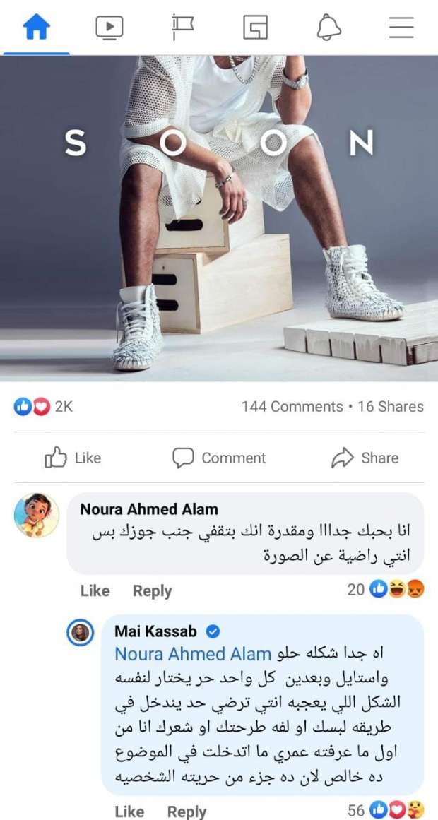View the 20 reactions on Noura's comment
The height and width of the screenshot is (820, 438).
click(x=386, y=590)
